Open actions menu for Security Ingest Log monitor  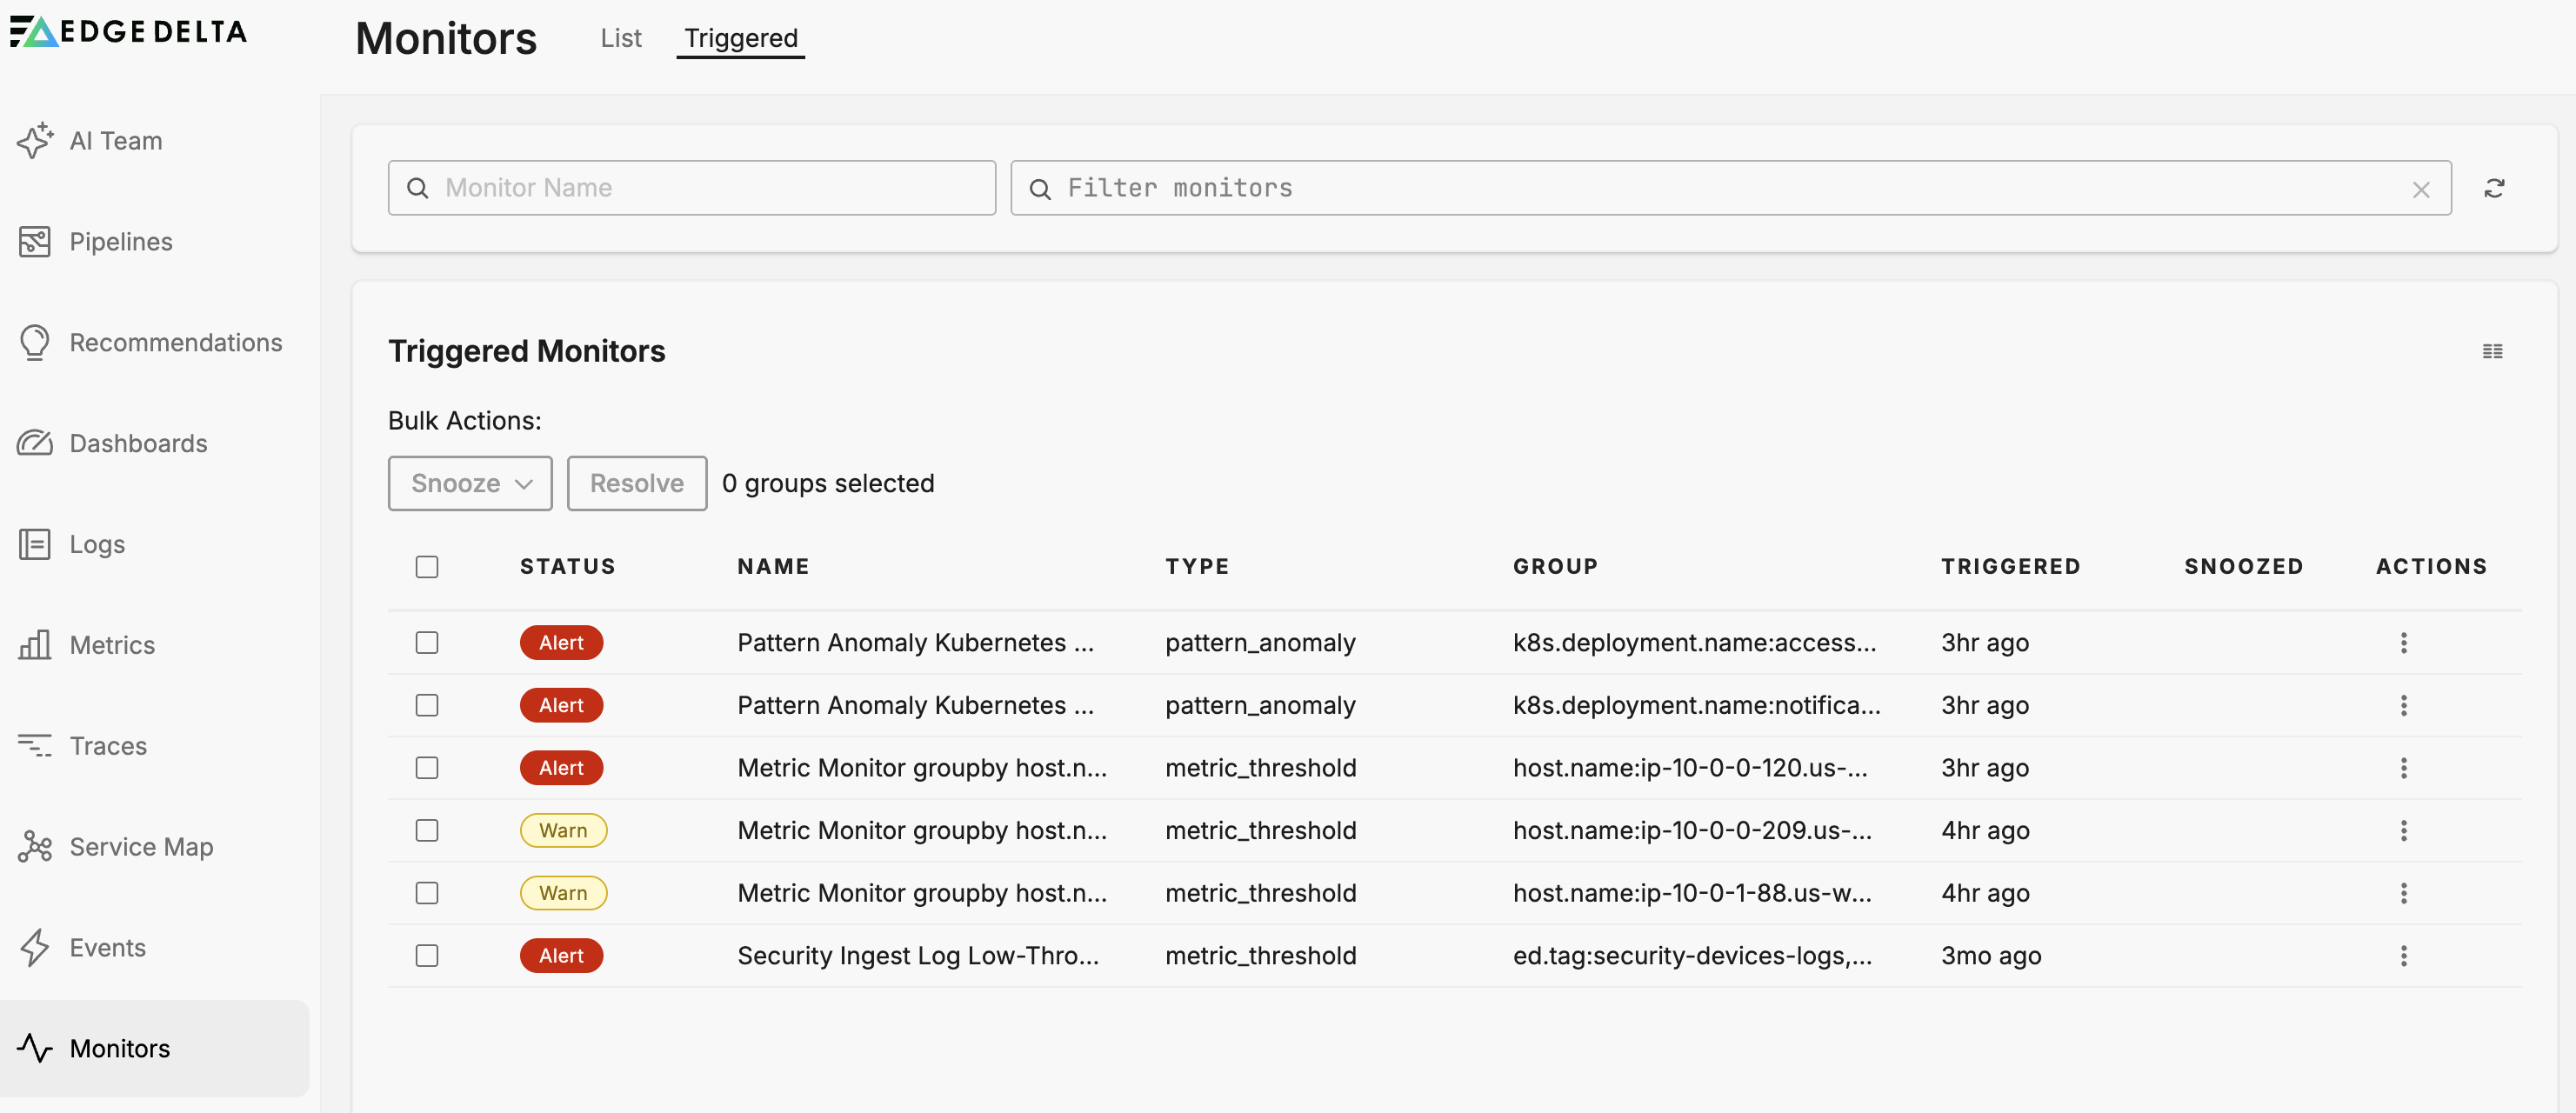[2404, 955]
